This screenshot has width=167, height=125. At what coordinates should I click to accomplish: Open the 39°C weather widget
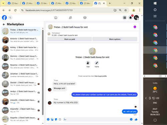(x=155, y=90)
